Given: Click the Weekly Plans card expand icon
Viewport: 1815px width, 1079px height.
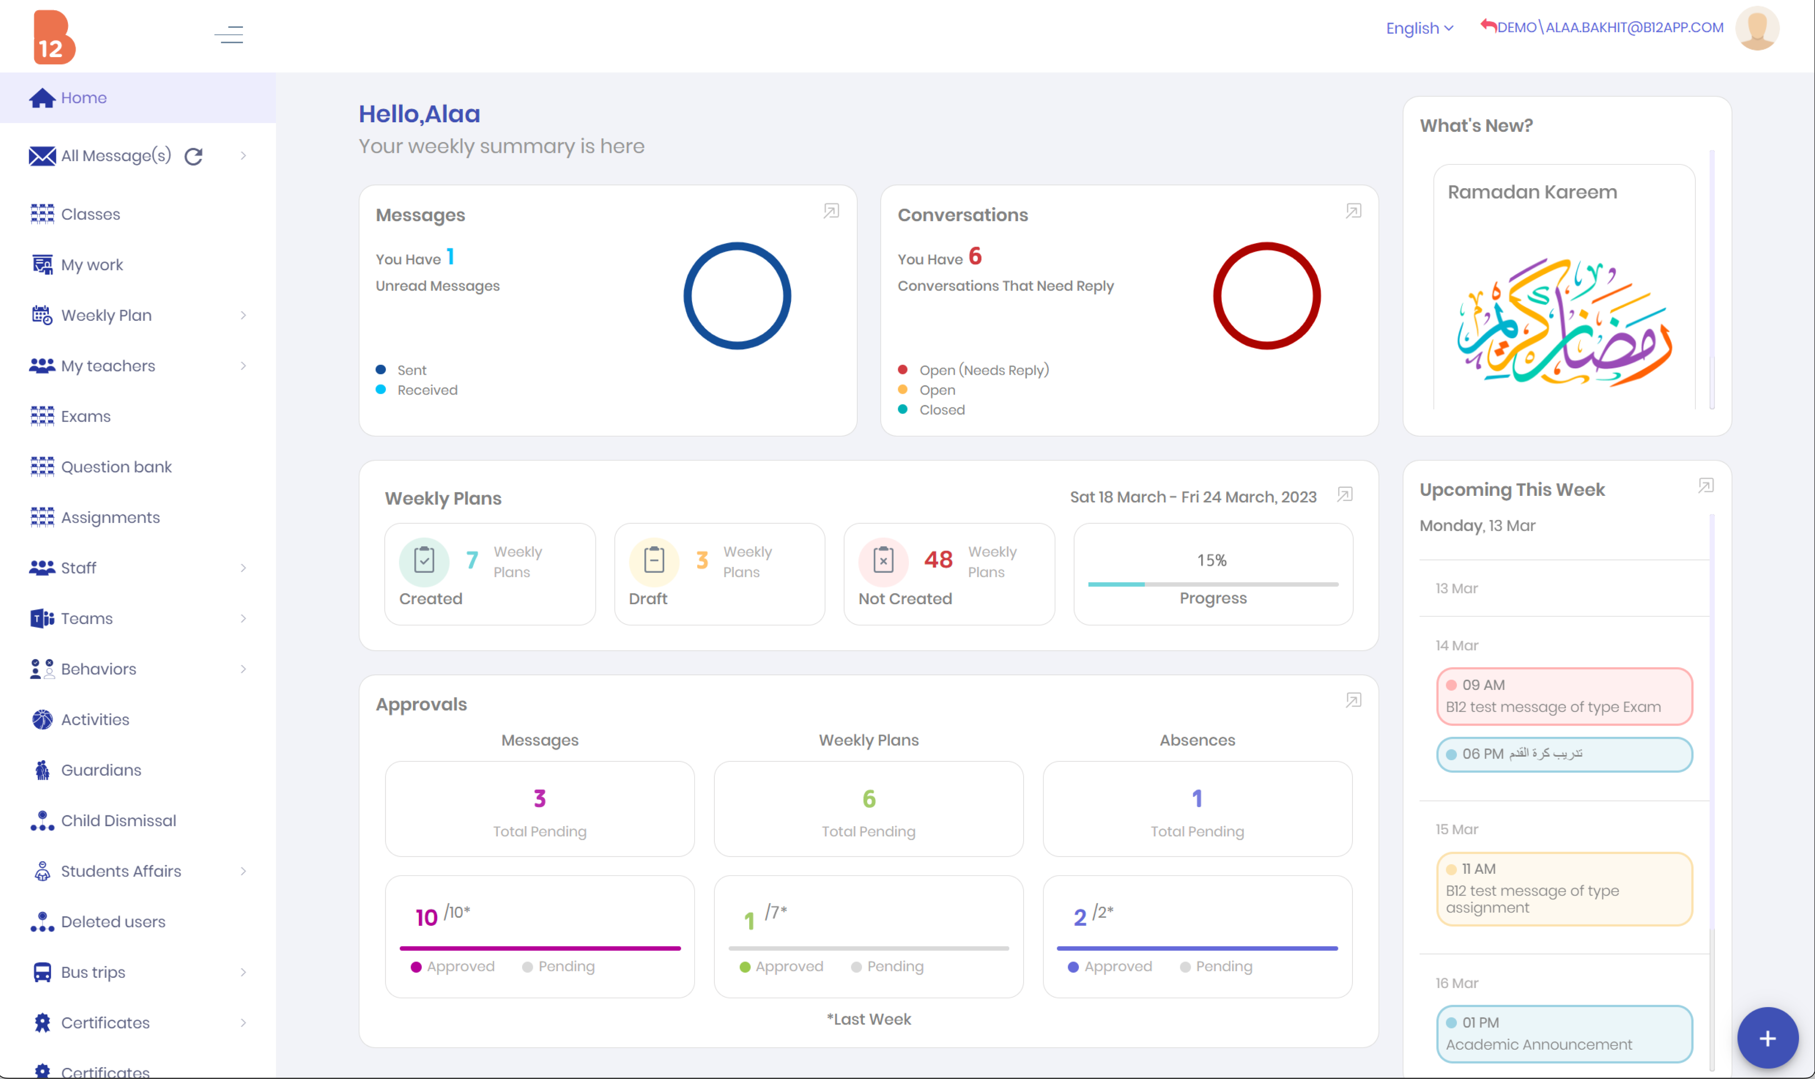Looking at the screenshot, I should point(1344,494).
